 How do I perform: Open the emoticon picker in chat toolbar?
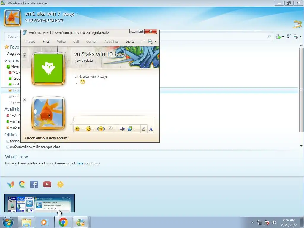coord(77,129)
